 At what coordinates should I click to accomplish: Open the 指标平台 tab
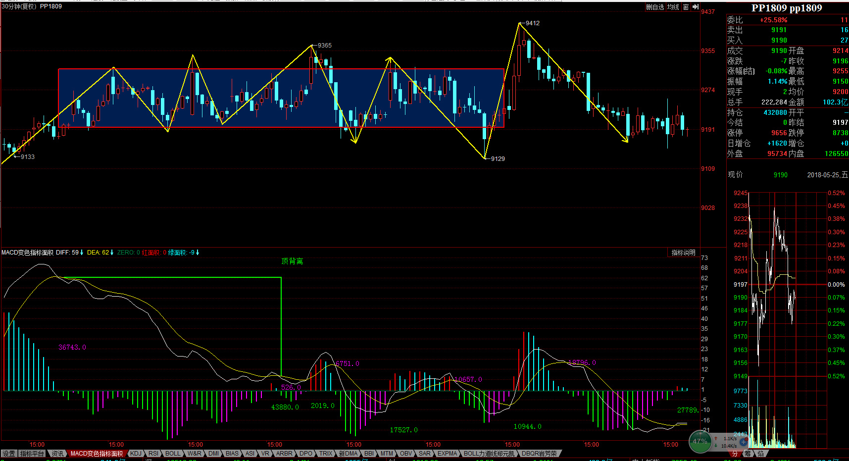[x=32, y=454]
